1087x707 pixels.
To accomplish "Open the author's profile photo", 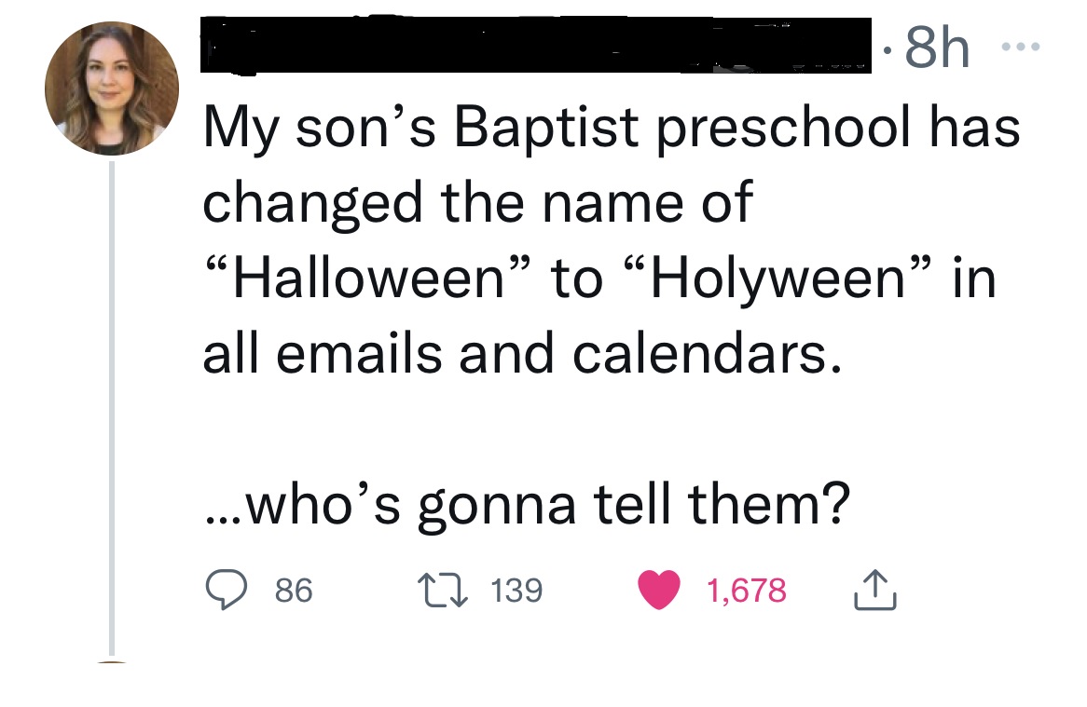I will click(x=112, y=88).
